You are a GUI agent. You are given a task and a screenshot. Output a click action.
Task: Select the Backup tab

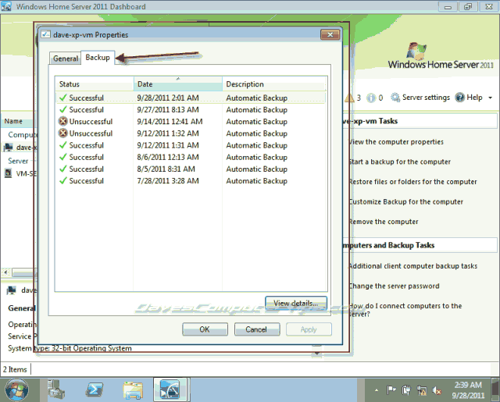(x=98, y=58)
